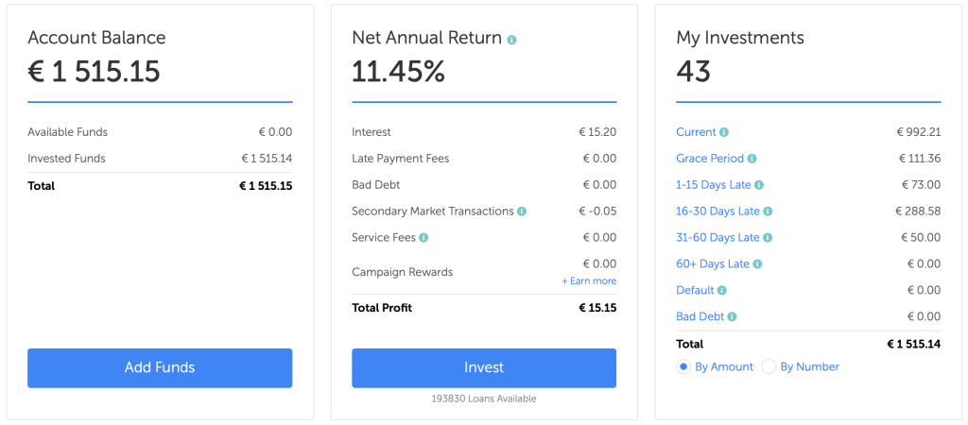Select the By Amount radio option
This screenshot has height=425, width=968.
tap(683, 366)
